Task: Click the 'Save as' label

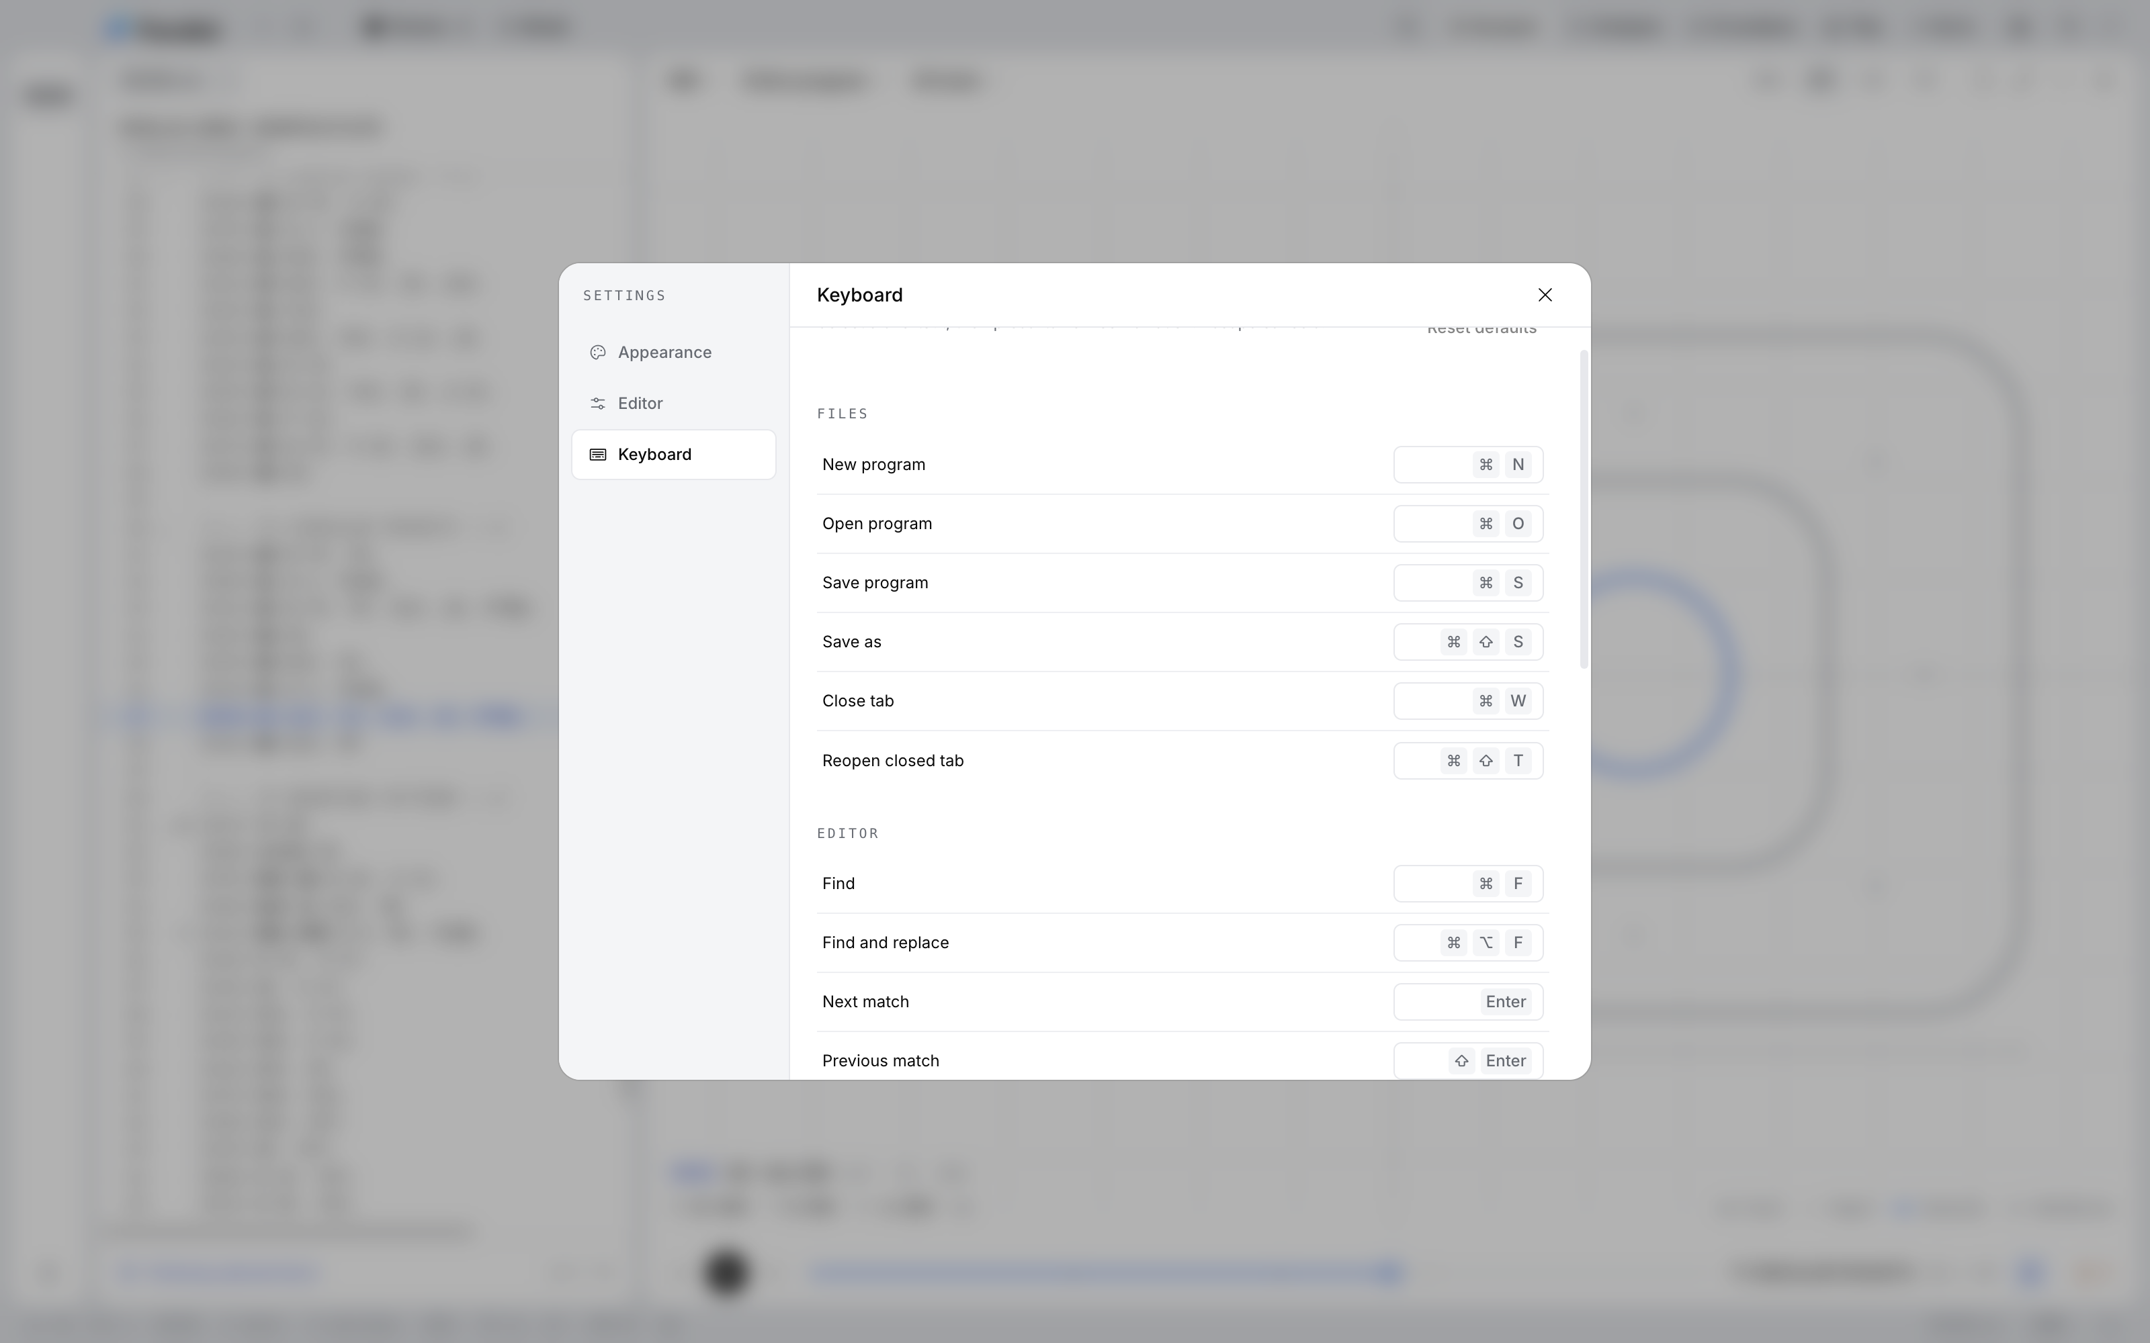Action: pos(851,642)
